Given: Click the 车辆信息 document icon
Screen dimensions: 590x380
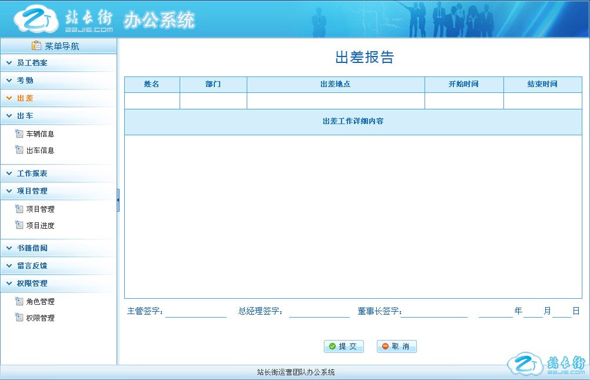Looking at the screenshot, I should coord(19,134).
